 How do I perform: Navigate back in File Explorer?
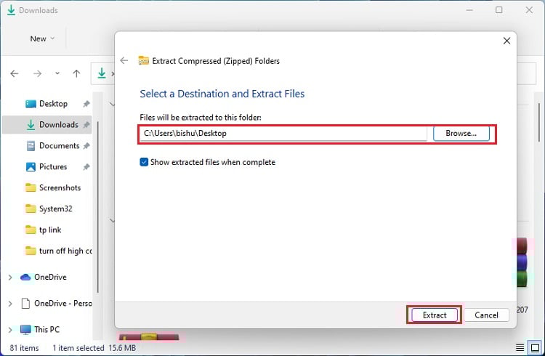15,73
